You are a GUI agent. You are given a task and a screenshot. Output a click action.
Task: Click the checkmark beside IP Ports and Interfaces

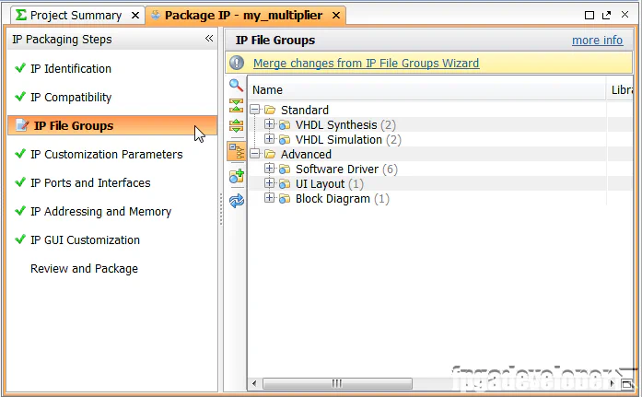tap(20, 181)
